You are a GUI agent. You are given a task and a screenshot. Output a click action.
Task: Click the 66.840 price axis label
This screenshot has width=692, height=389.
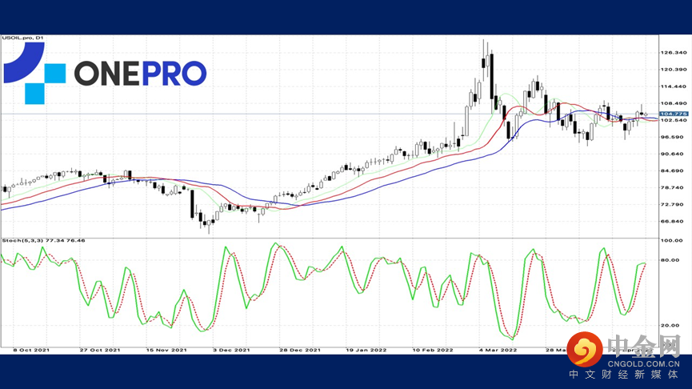click(x=674, y=221)
